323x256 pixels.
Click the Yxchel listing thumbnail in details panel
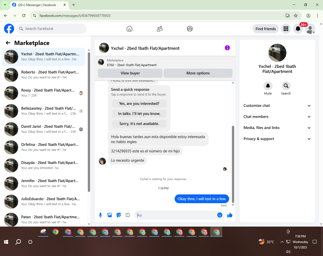[x=277, y=53]
